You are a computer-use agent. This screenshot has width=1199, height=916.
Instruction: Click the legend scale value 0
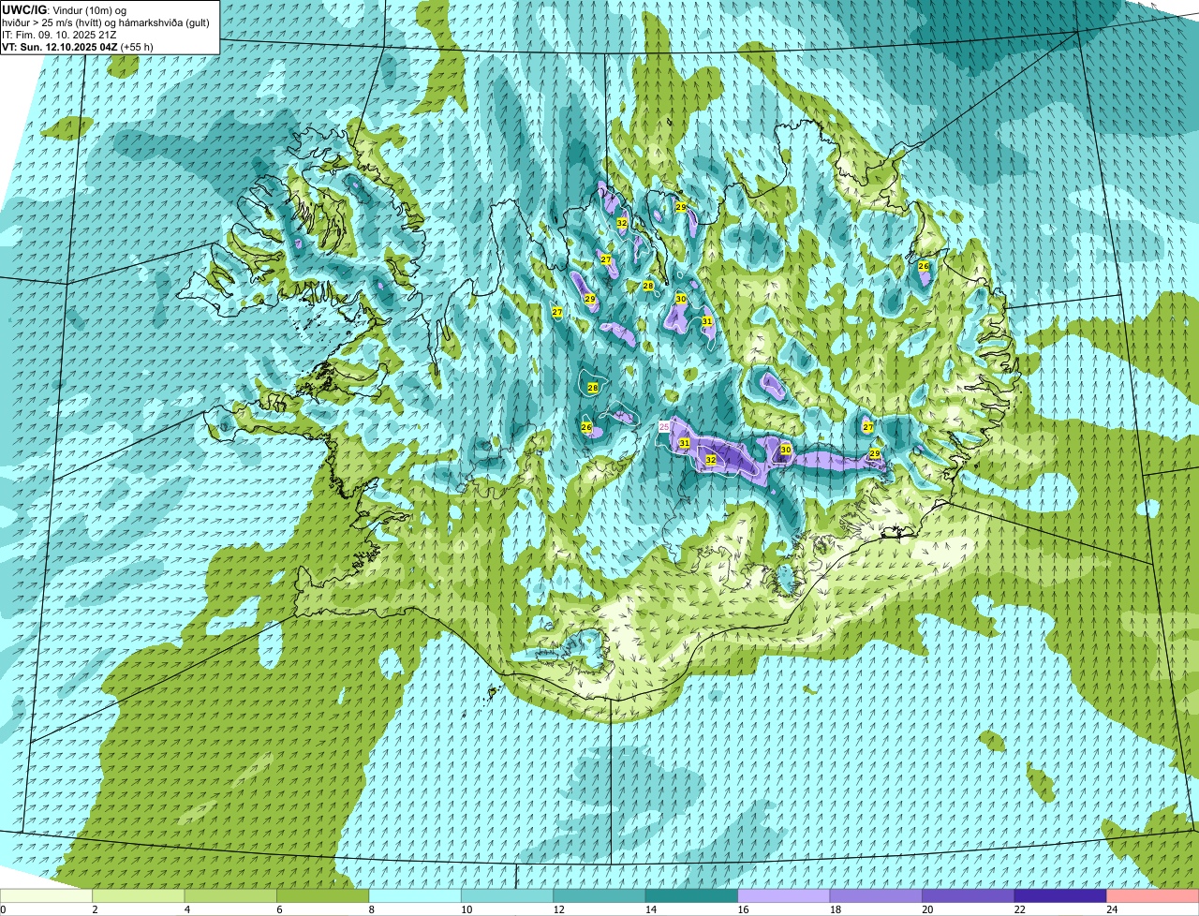tap(4, 909)
